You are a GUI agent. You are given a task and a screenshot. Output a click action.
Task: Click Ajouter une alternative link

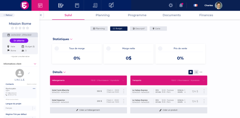(x=20, y=56)
